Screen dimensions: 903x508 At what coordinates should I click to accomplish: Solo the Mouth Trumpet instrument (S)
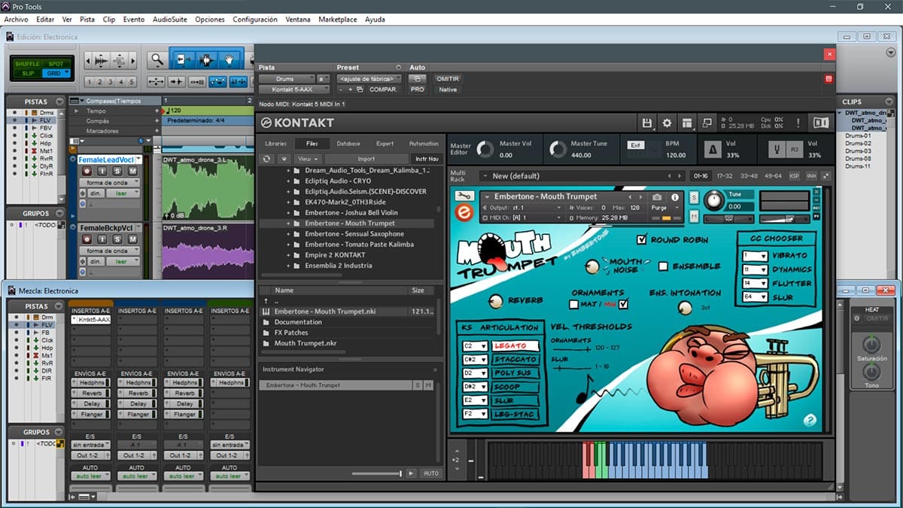click(694, 198)
